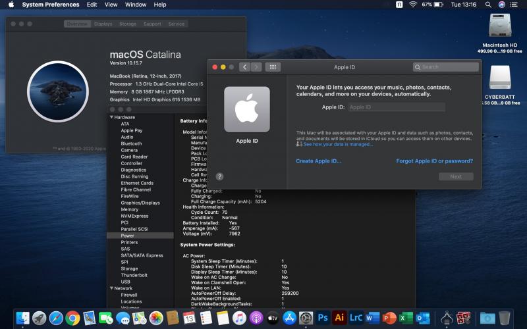Open Reminders in the Dock
The image size is (527, 329).
tap(206, 318)
